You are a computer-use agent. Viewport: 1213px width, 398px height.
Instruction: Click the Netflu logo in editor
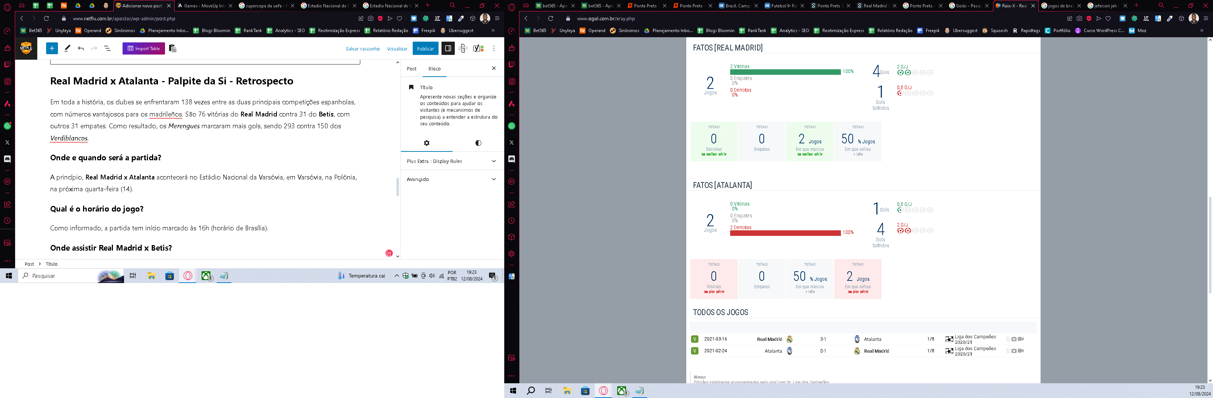click(26, 48)
